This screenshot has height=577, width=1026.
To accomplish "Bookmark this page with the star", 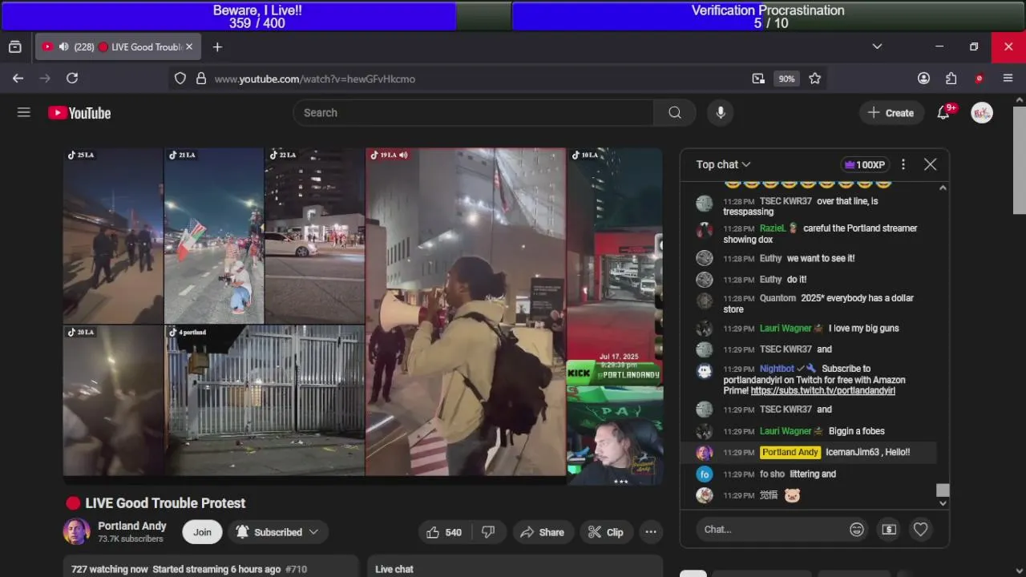I will coord(815,79).
